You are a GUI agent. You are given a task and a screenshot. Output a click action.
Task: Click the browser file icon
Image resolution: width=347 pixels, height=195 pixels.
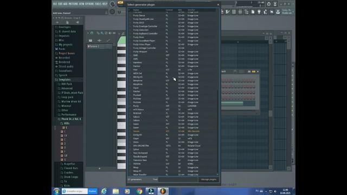click(x=67, y=23)
